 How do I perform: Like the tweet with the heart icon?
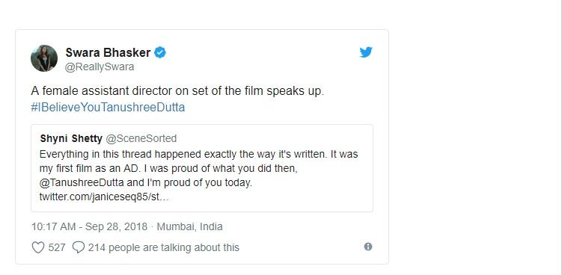coord(38,247)
